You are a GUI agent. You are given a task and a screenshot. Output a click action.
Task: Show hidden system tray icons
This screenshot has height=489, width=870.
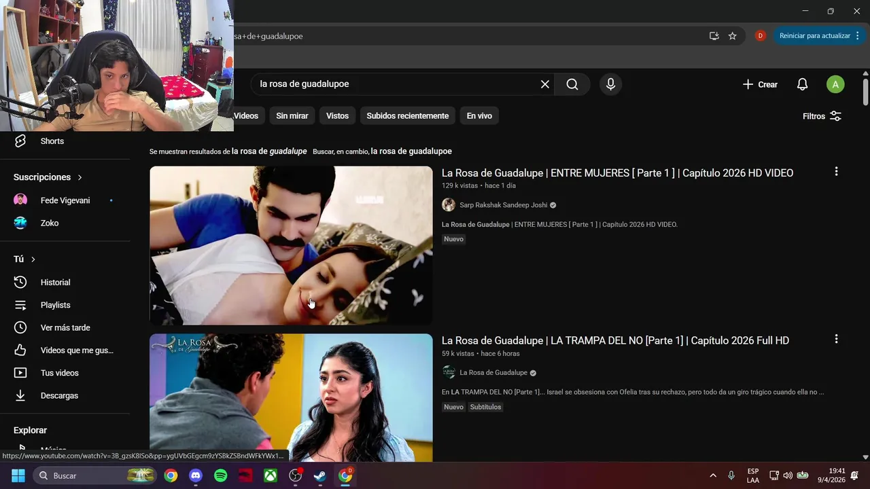[x=713, y=475]
